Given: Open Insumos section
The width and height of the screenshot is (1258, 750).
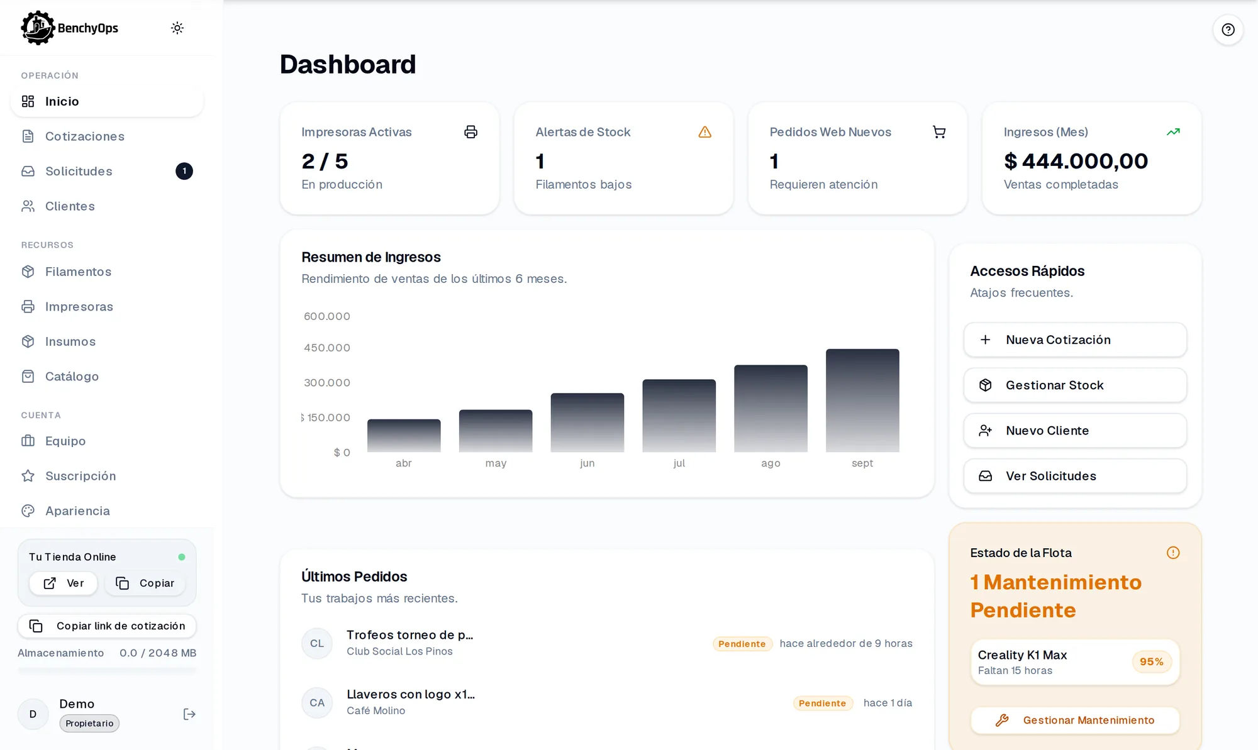Looking at the screenshot, I should pos(107,341).
